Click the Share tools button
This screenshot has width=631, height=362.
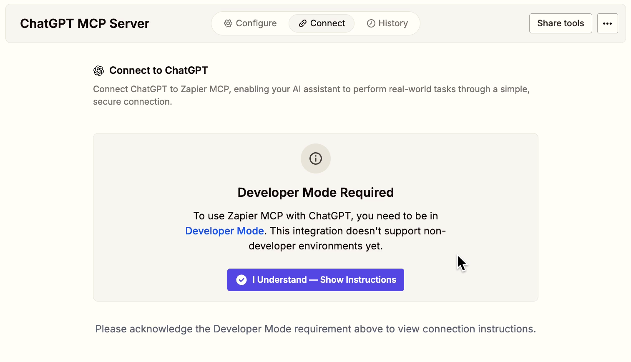(561, 23)
